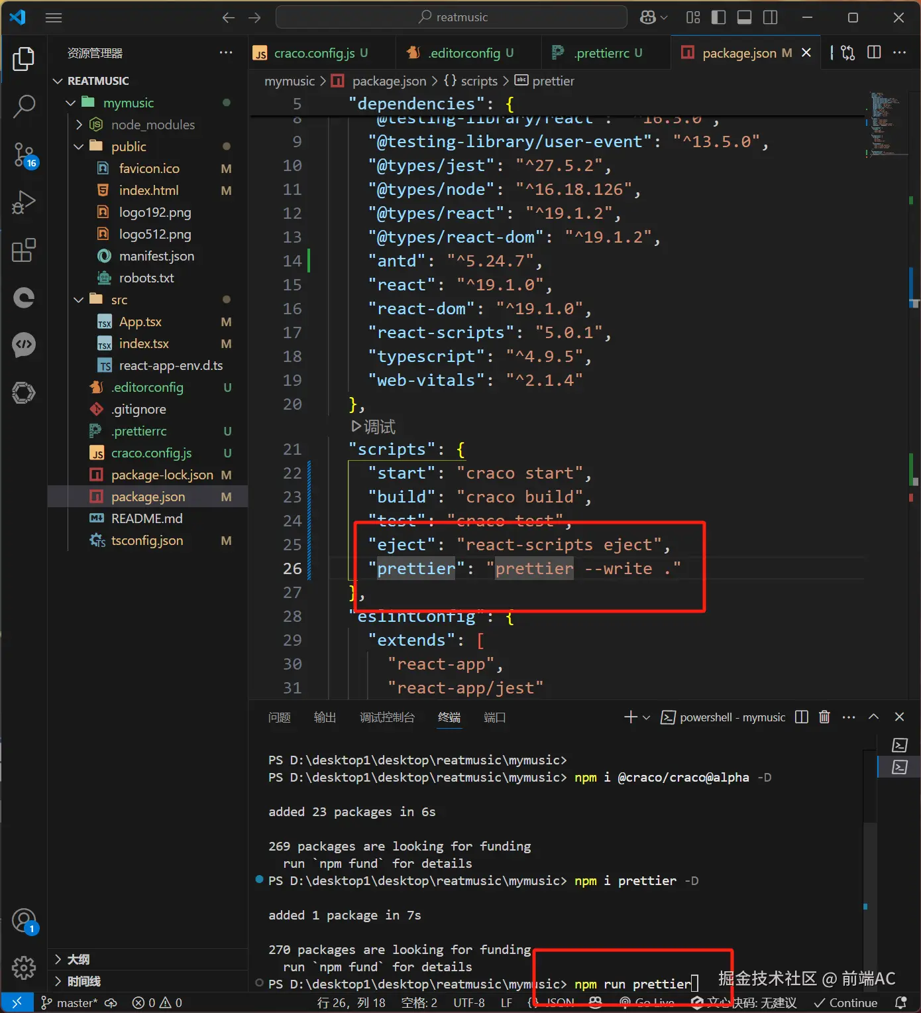
Task: Toggle the bottom panel layout button
Action: point(744,17)
